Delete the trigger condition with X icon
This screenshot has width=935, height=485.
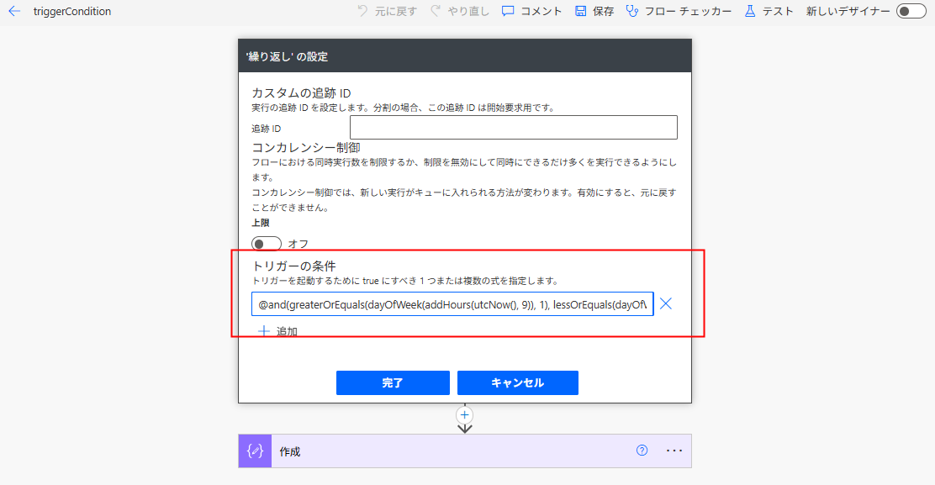[666, 303]
